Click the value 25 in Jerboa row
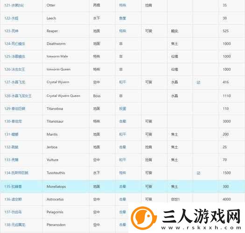The image size is (245, 233). 224,147
